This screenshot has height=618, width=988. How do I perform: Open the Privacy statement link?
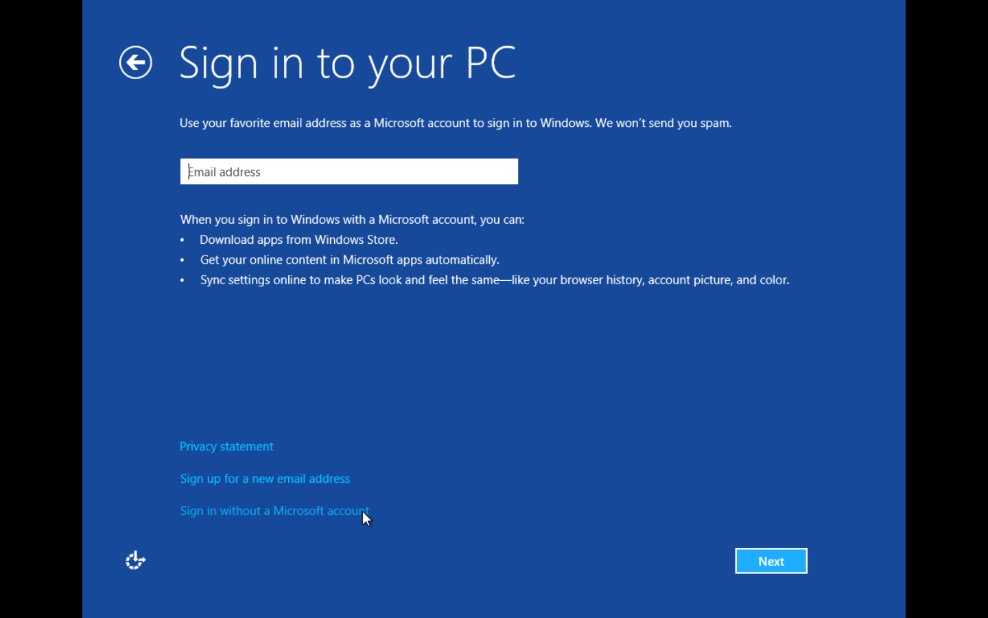click(226, 446)
